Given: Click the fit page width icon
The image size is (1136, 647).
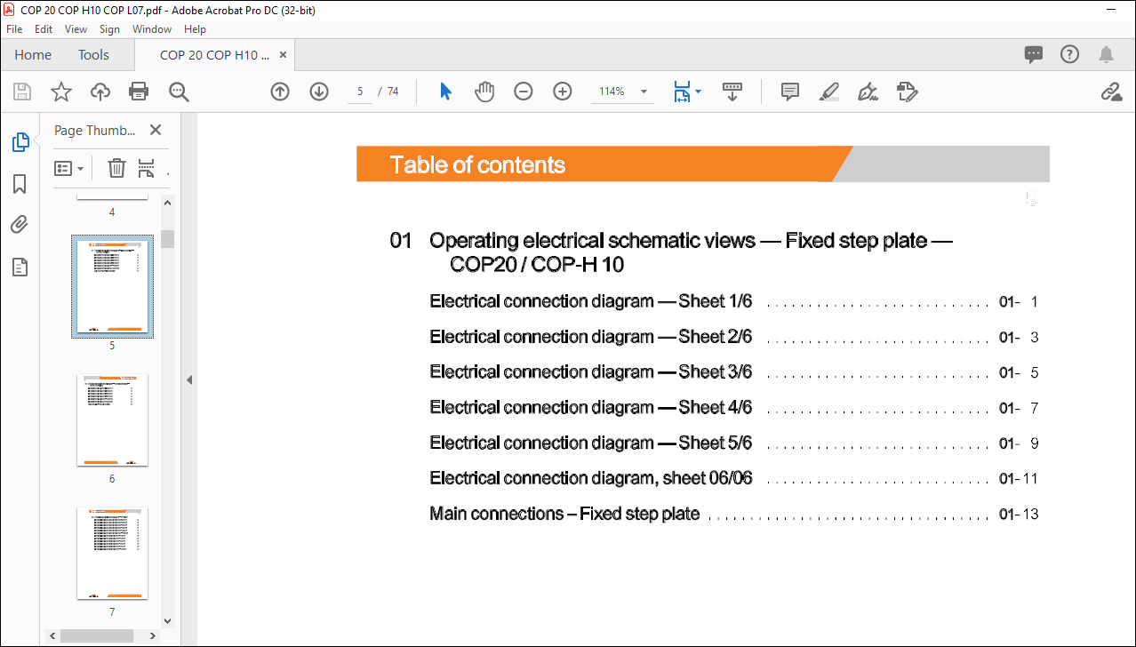Looking at the screenshot, I should point(682,92).
